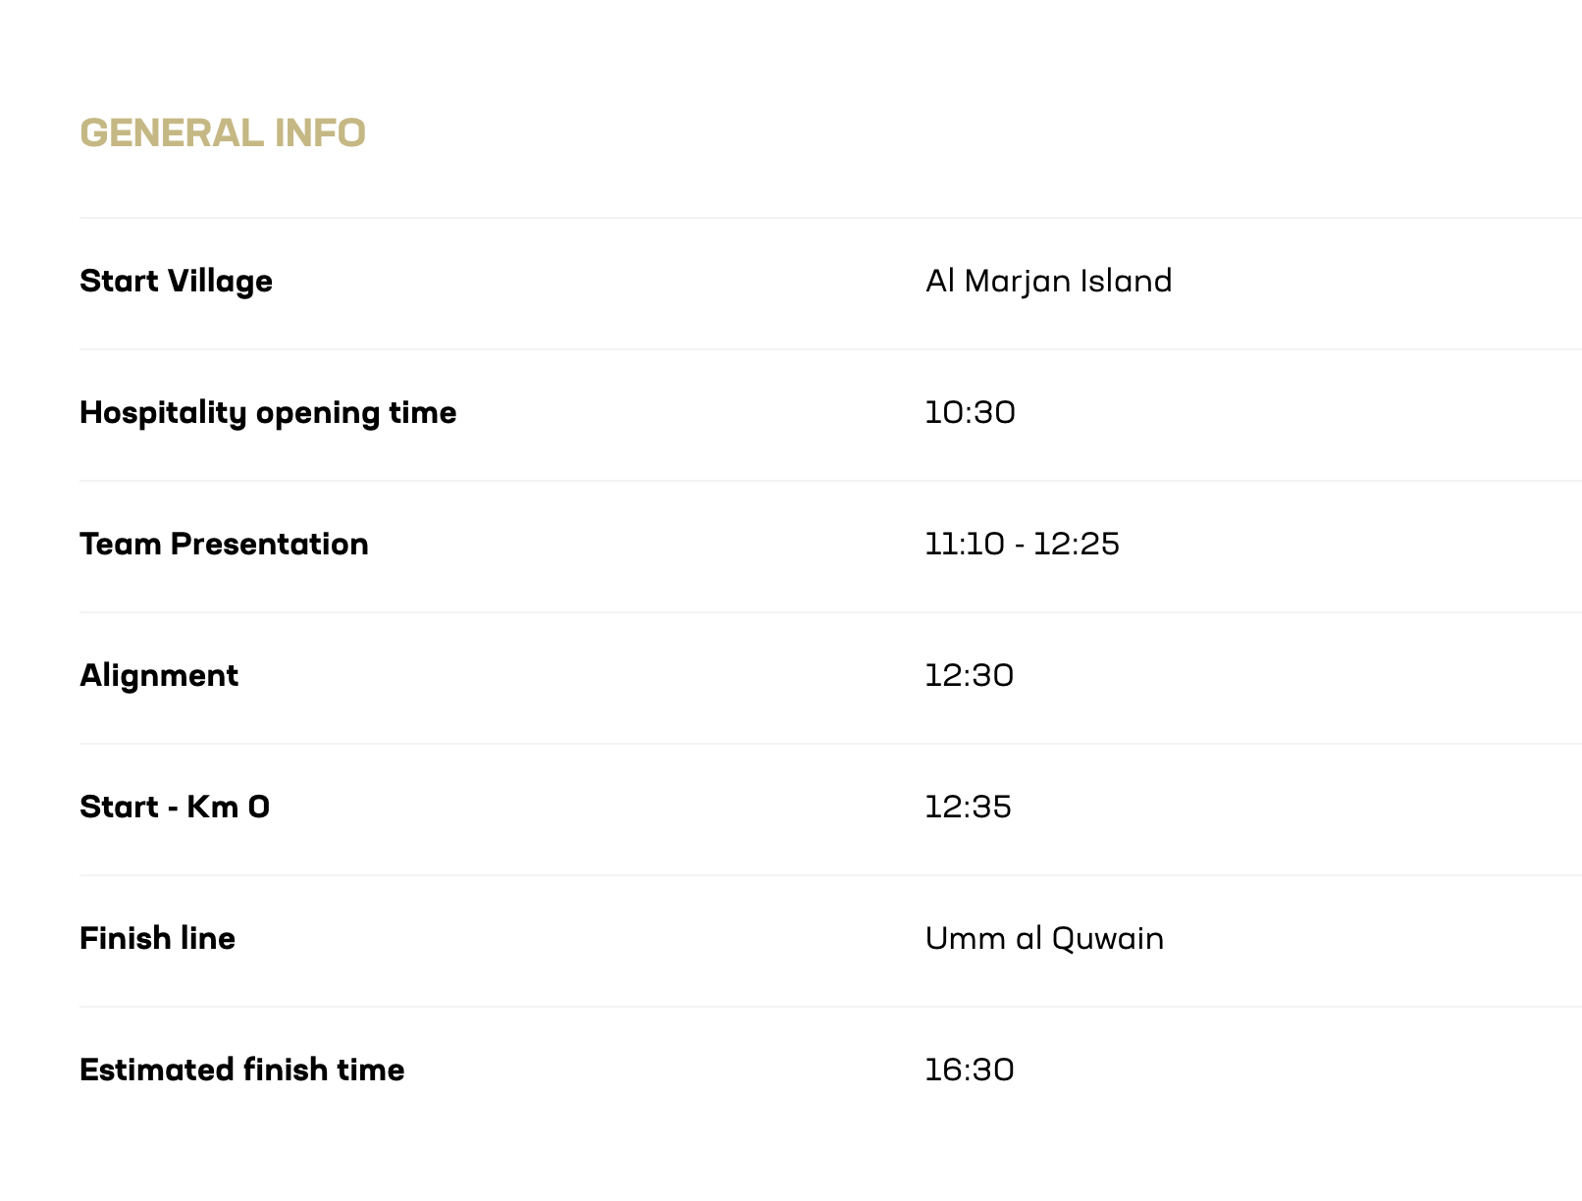1582x1201 pixels.
Task: Click the Finish line label
Action: pos(157,939)
